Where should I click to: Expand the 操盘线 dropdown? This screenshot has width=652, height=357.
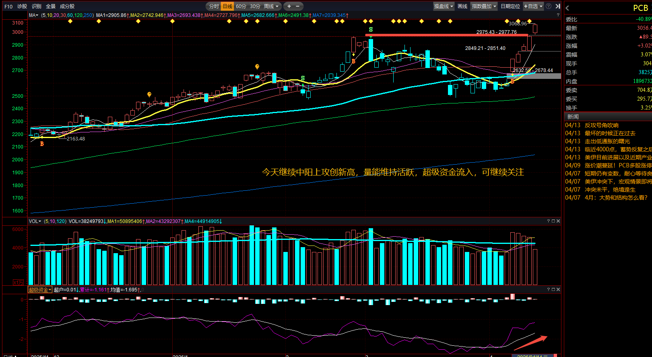[x=444, y=6]
